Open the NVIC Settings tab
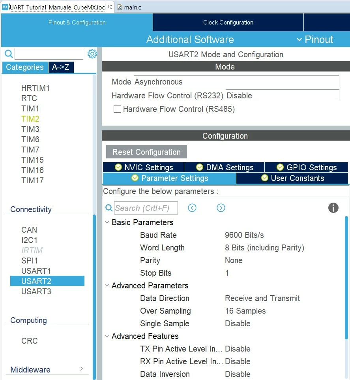This screenshot has height=380, width=350. click(144, 167)
